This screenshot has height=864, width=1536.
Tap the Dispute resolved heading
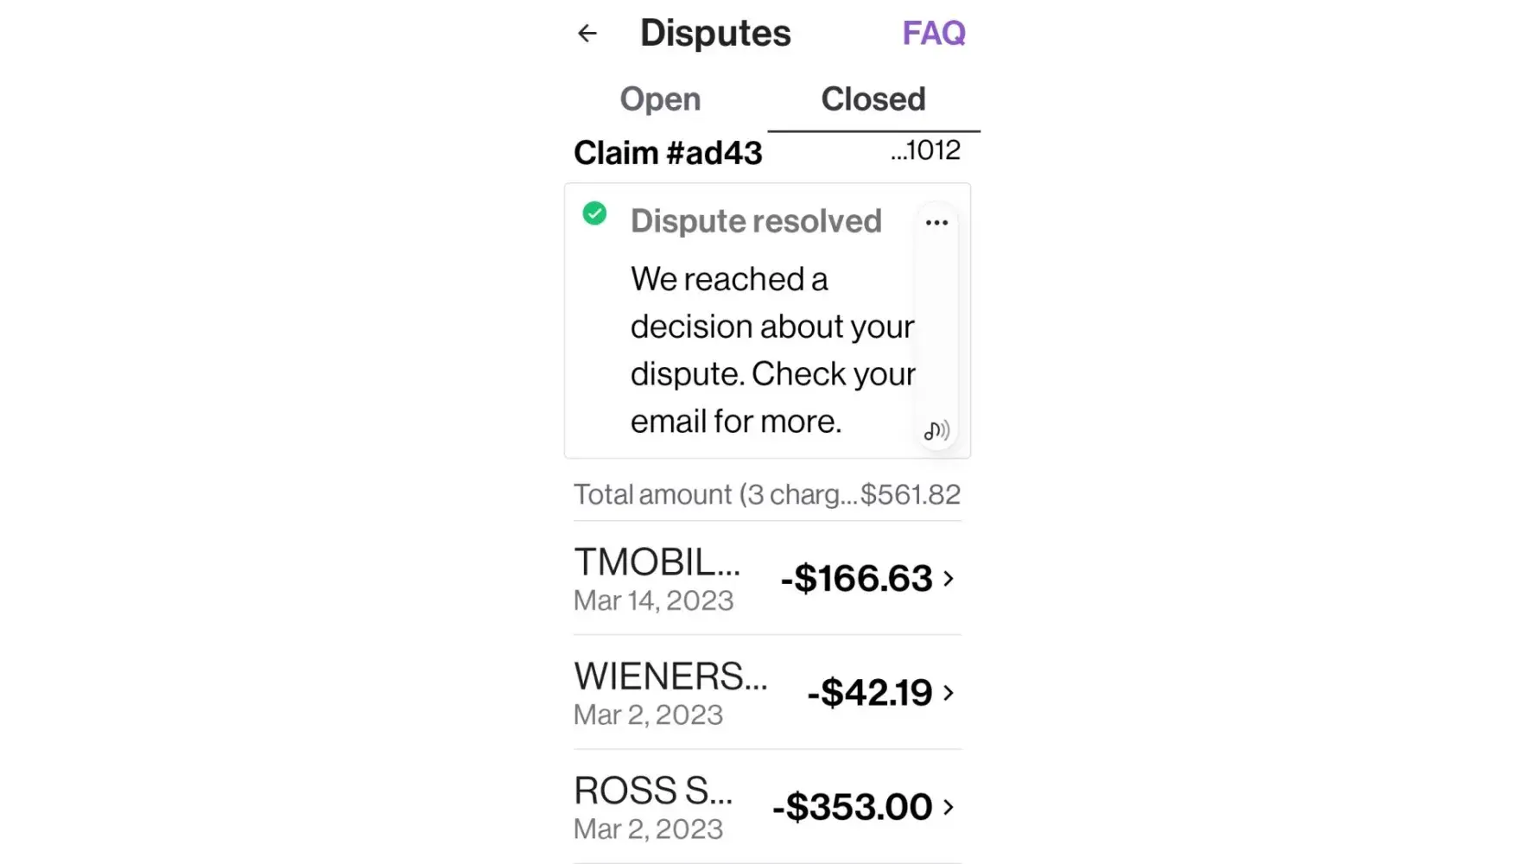(756, 221)
